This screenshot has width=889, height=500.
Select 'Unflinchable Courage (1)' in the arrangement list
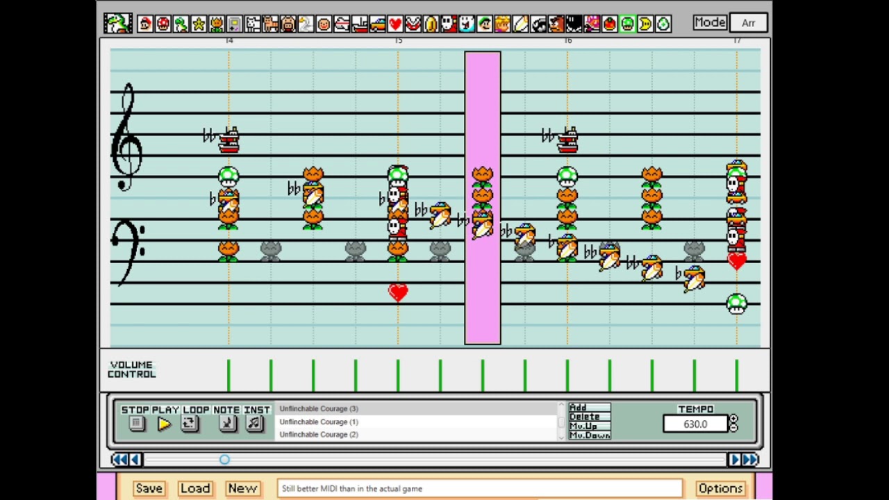417,422
